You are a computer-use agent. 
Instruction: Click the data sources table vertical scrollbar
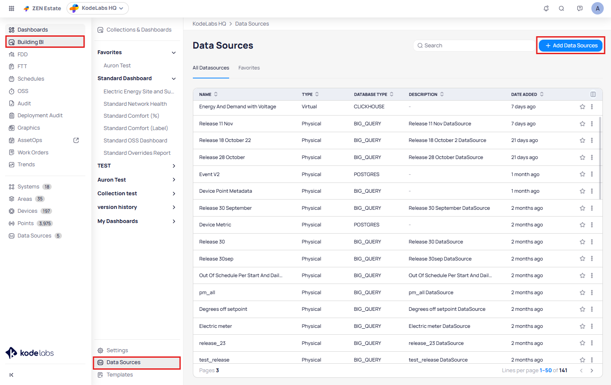click(600, 158)
